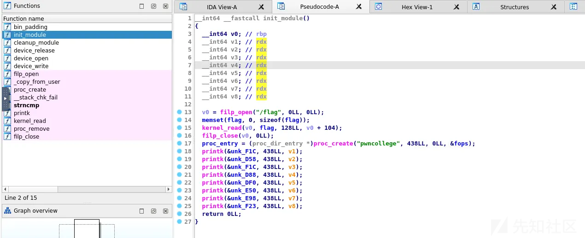The width and height of the screenshot is (585, 238).
Task: Toggle breakpoint dot on line 17
Action: coord(179,144)
